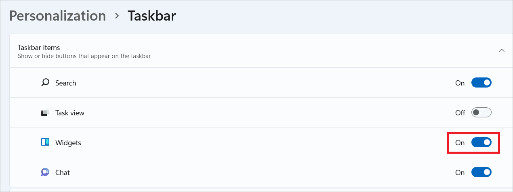Viewport: 513px width, 192px height.
Task: Click the Off status text for Task view
Action: pos(460,113)
